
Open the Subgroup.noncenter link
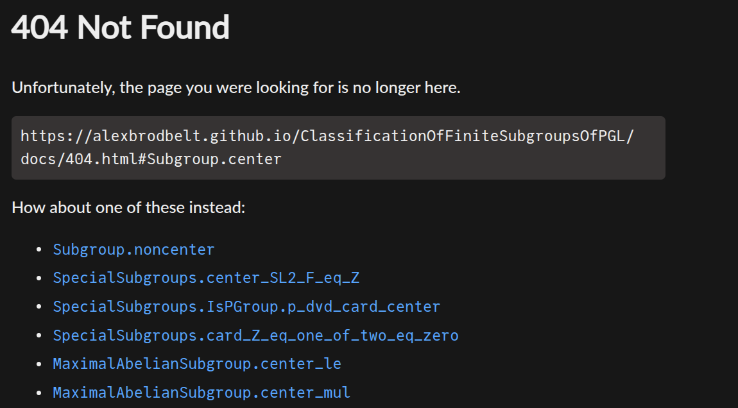tap(133, 250)
